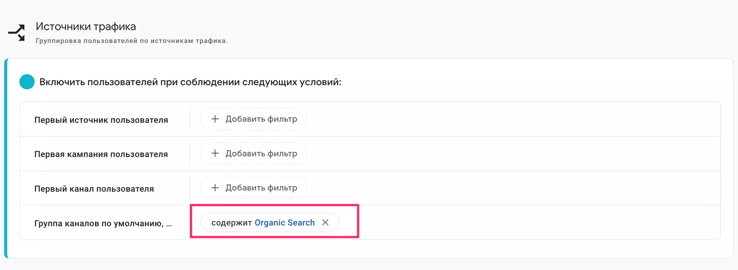
Task: Click Первая кампания пользователя row label
Action: [x=101, y=154]
